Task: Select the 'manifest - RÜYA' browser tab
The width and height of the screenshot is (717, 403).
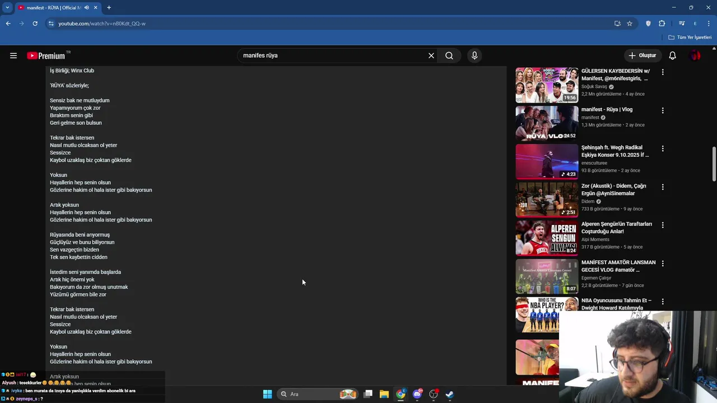Action: 53,8
